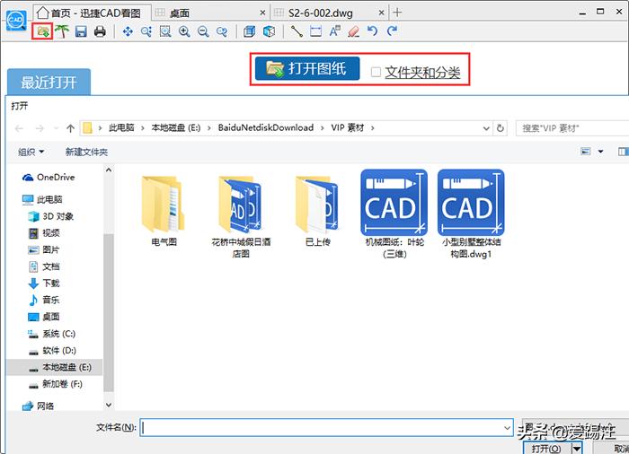
Task: Zoom out with minus magnifier icon
Action: 203,31
